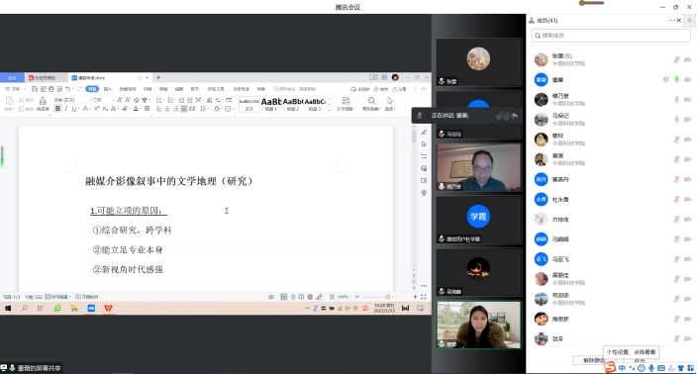Click the zoom slider in WPS status bar
The image size is (697, 374).
386,297
